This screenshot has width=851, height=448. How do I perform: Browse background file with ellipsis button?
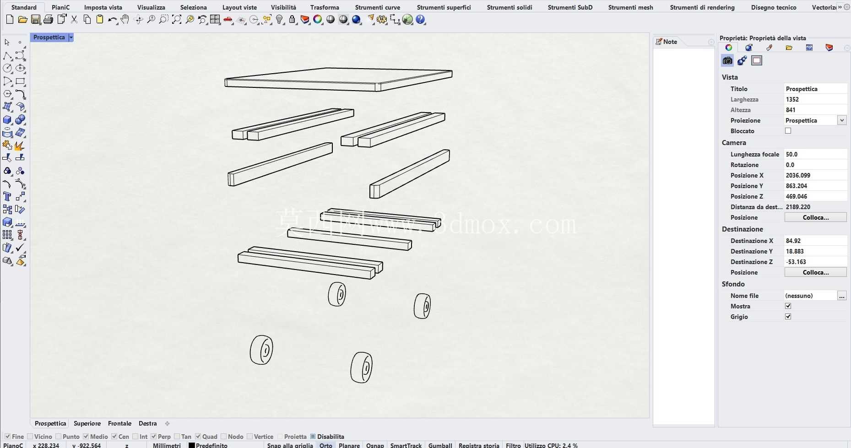pos(842,296)
